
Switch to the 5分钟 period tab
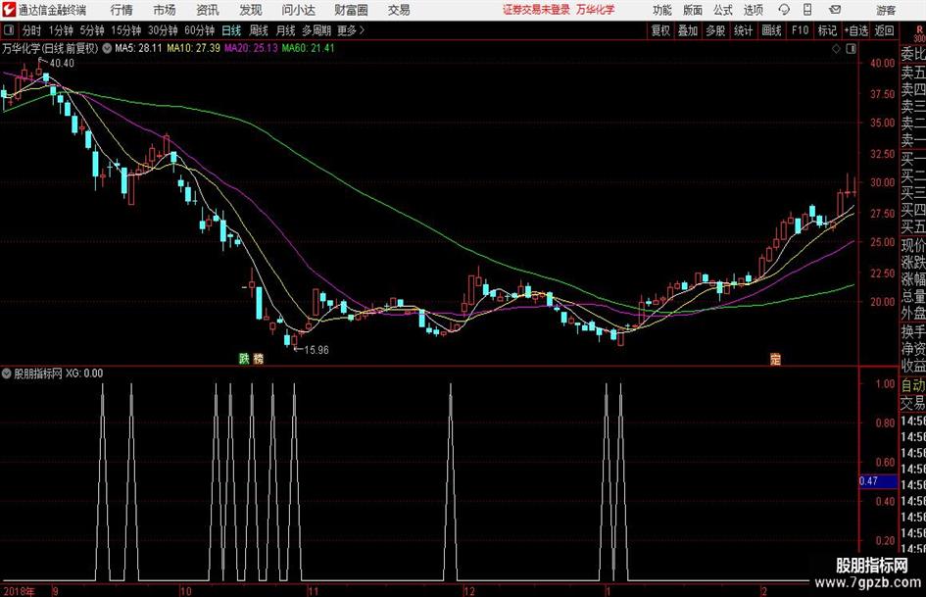point(92,30)
